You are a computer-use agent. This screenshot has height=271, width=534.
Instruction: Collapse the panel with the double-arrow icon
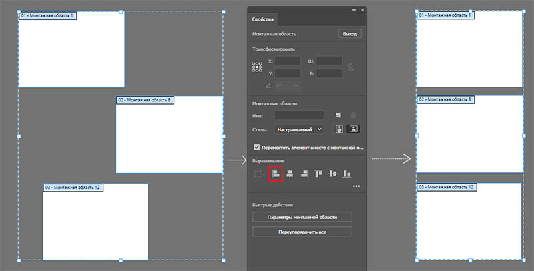point(354,10)
